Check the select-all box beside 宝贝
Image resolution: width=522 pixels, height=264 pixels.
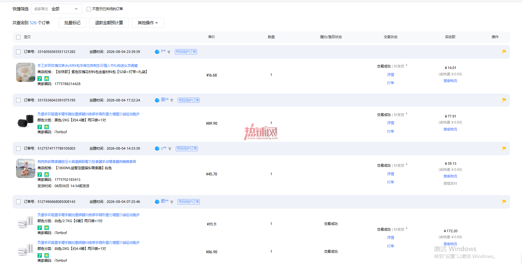coord(18,37)
